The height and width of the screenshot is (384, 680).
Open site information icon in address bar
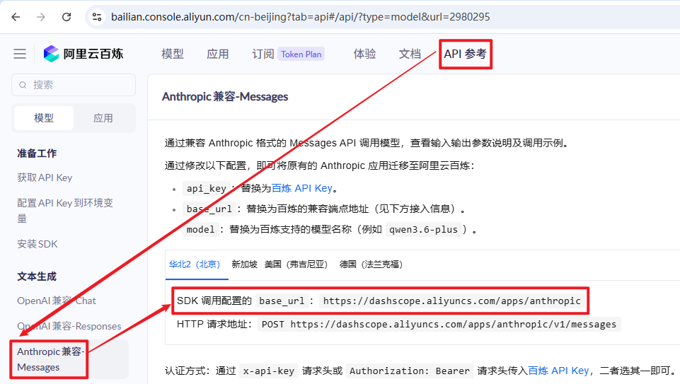pos(97,17)
